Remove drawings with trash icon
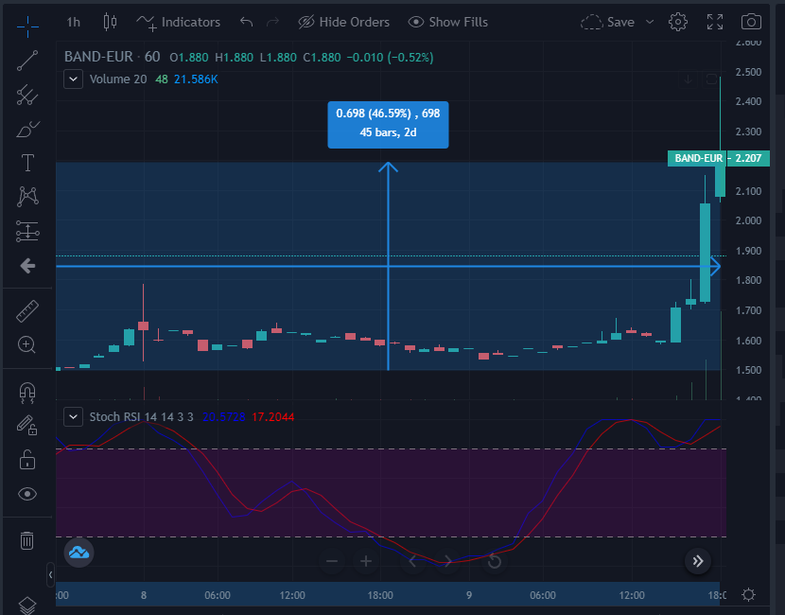 click(27, 541)
